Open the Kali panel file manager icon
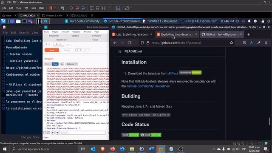This screenshot has width=272, height=153. (x=18, y=21)
